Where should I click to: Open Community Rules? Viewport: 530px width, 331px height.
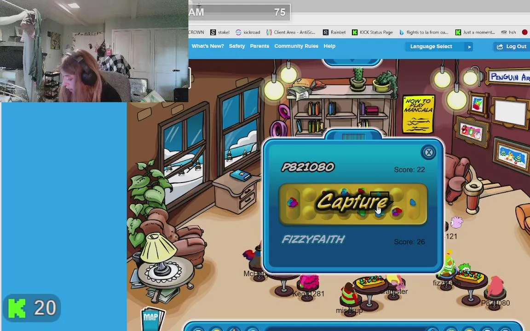point(296,46)
